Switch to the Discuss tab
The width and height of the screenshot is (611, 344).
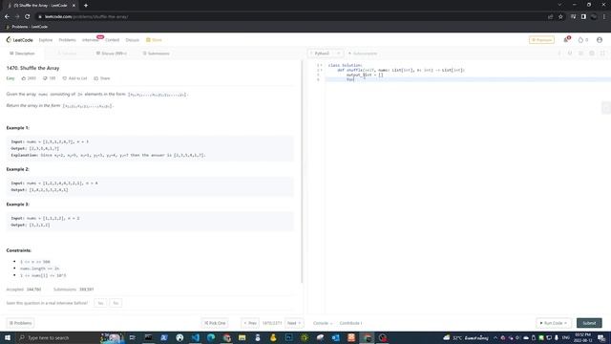pyautogui.click(x=112, y=54)
